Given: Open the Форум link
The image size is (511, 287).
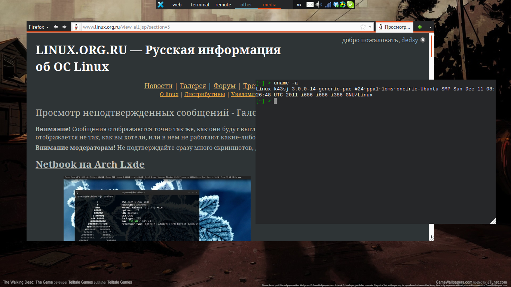Looking at the screenshot, I should 224,86.
